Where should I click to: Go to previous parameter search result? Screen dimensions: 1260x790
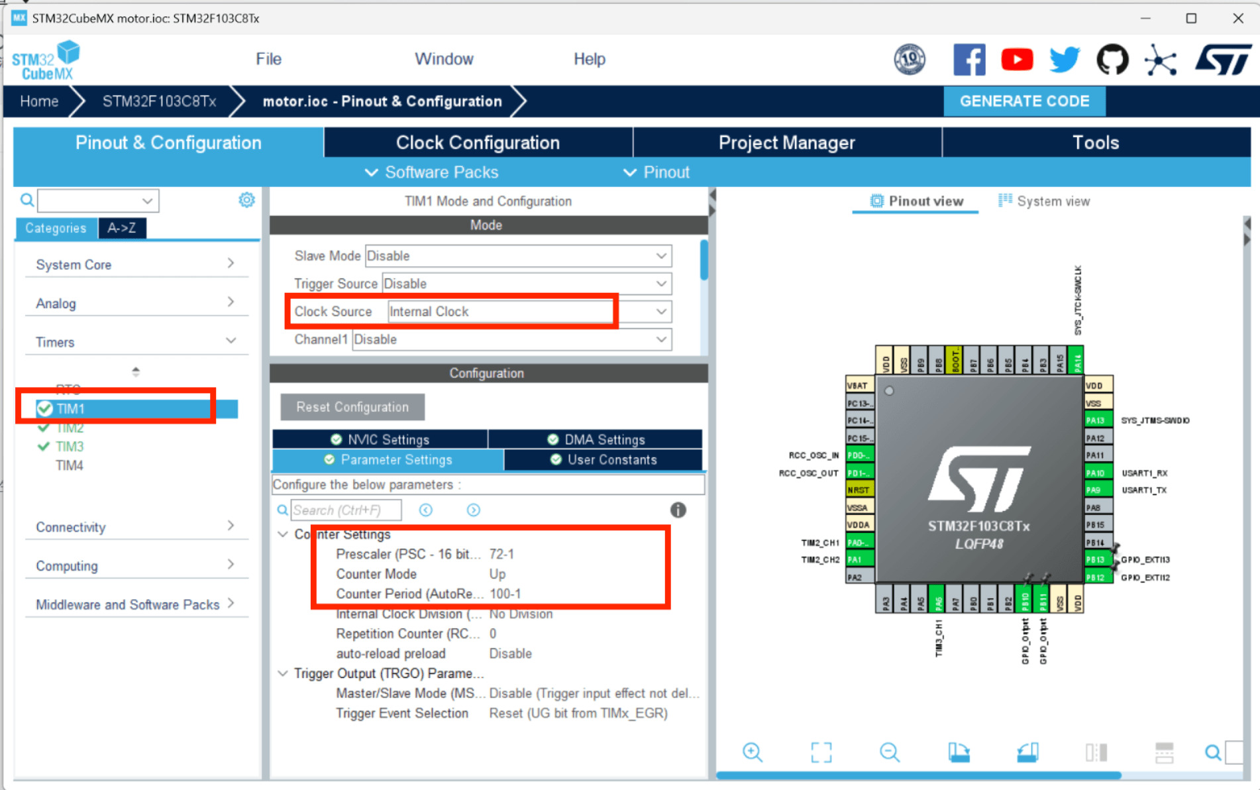pos(426,510)
